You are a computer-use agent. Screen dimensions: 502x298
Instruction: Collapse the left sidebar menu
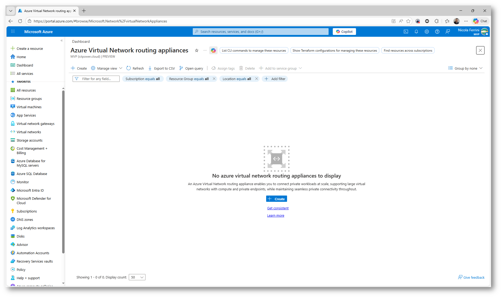click(x=62, y=40)
